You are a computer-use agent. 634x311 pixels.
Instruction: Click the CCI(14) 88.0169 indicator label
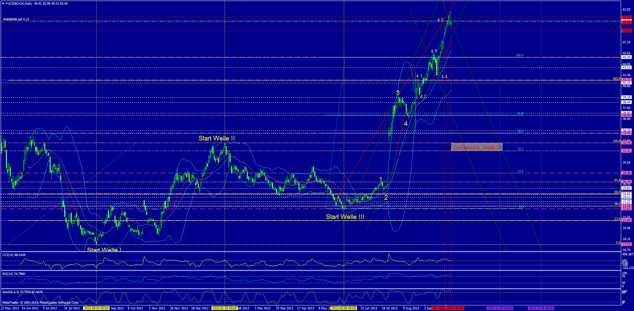(x=14, y=255)
